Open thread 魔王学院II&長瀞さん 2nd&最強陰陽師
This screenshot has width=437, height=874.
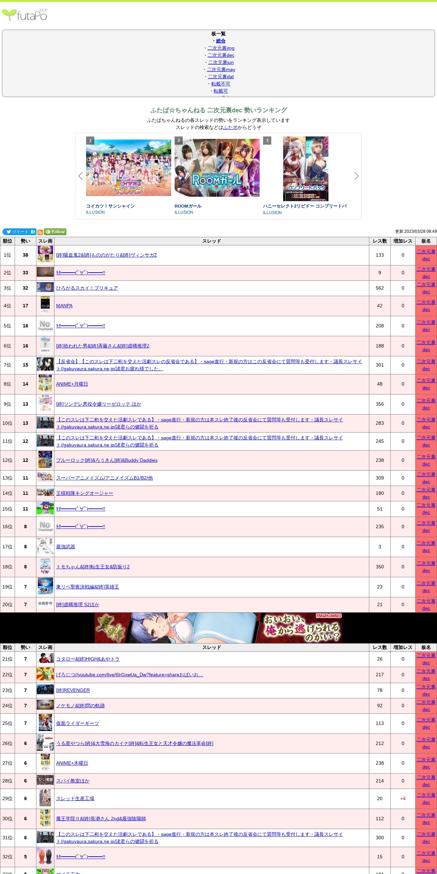click(101, 819)
